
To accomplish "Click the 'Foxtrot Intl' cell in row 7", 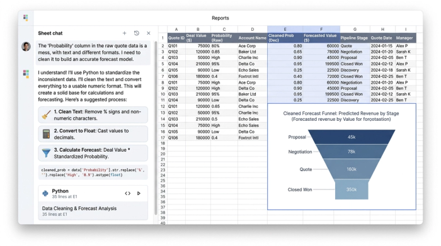I will coord(253,76).
